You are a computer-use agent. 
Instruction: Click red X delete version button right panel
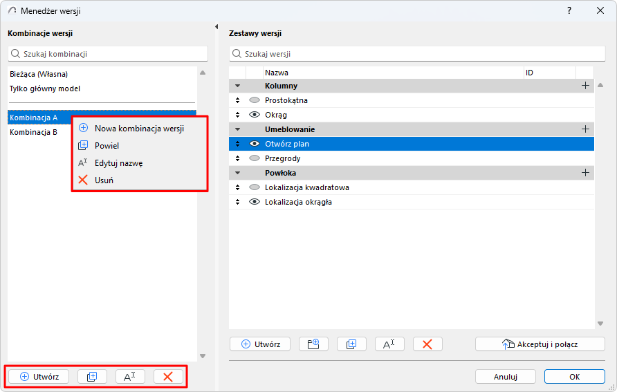click(427, 344)
